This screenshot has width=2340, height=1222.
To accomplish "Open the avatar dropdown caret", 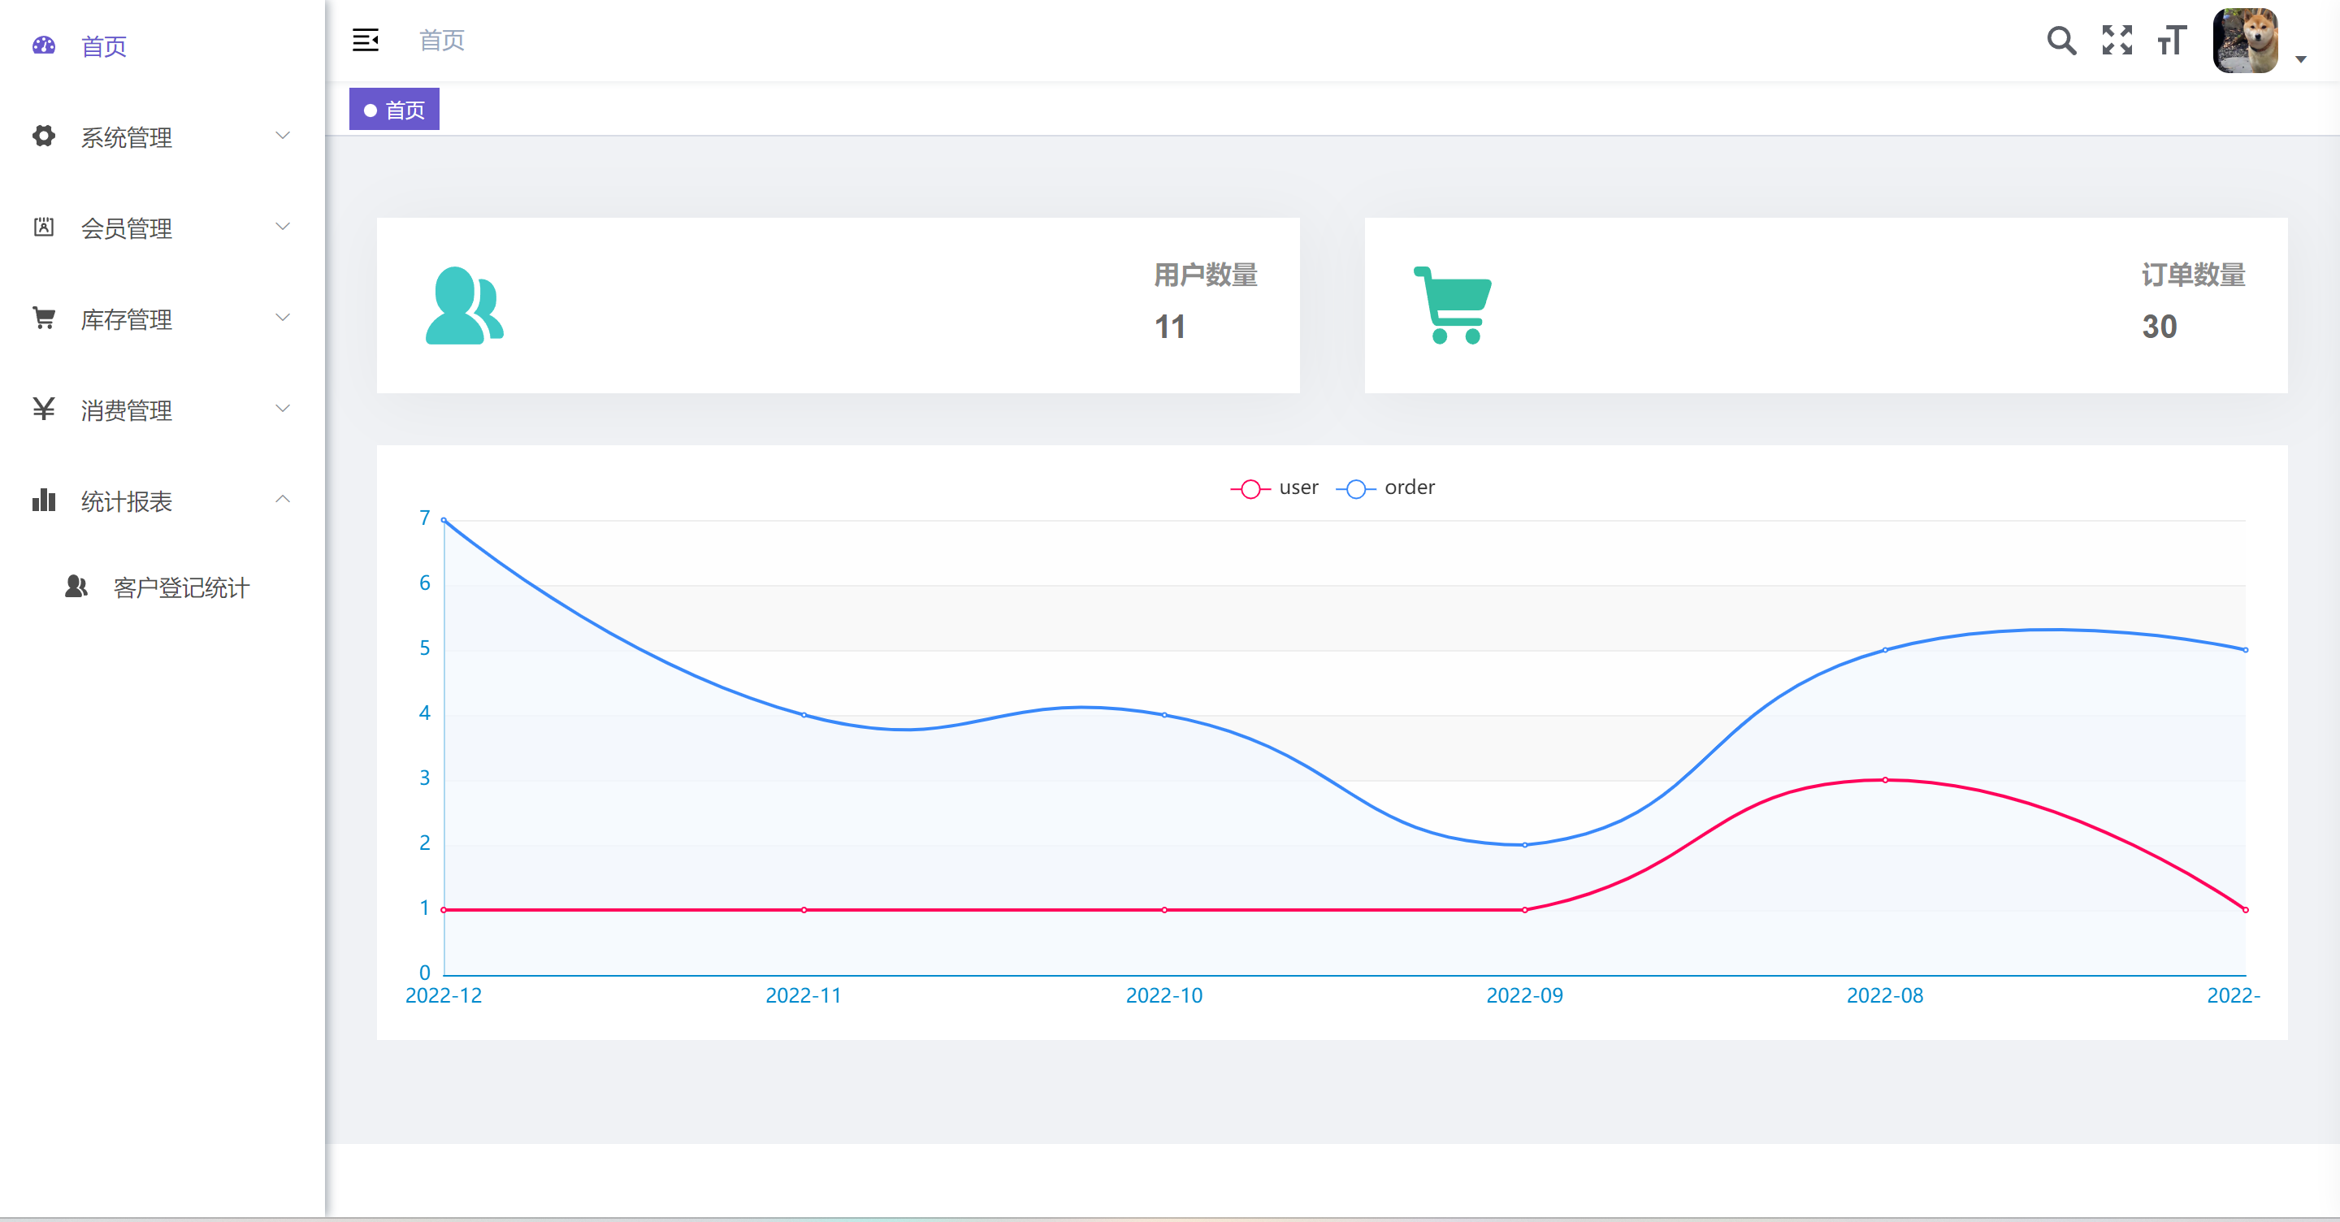I will pos(2301,60).
